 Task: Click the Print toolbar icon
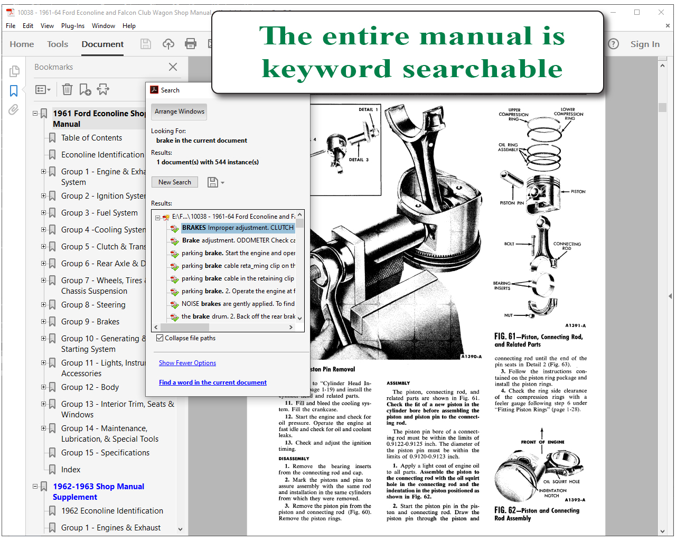tap(191, 44)
